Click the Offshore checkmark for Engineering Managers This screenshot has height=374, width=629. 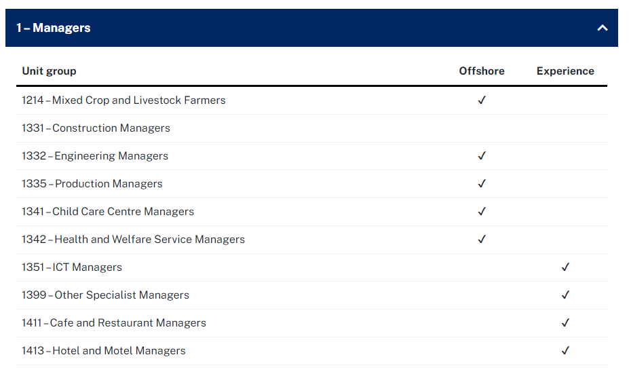click(482, 156)
